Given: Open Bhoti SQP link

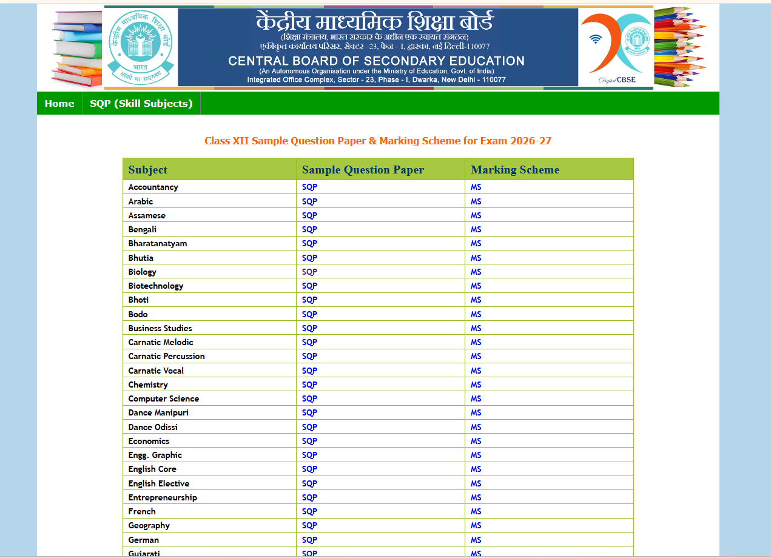Looking at the screenshot, I should point(310,300).
